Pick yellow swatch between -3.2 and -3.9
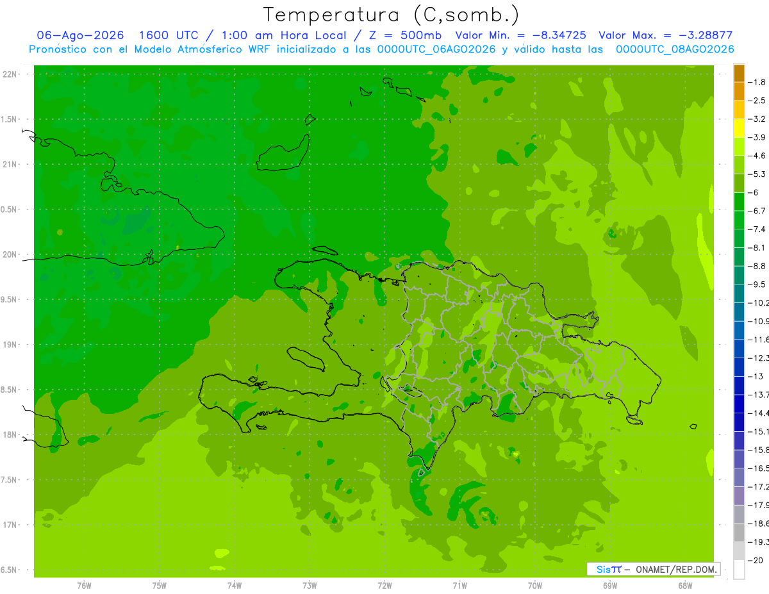The width and height of the screenshot is (769, 594). 739,128
